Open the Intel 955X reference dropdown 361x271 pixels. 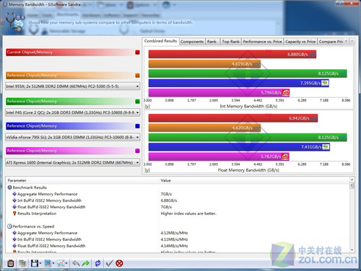click(72, 86)
